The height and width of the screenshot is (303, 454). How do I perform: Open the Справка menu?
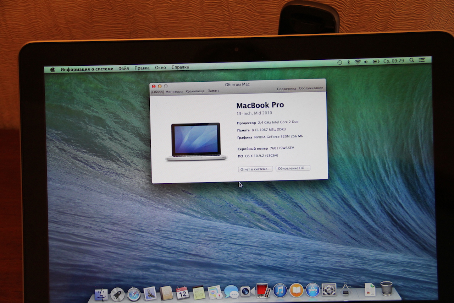[180, 67]
